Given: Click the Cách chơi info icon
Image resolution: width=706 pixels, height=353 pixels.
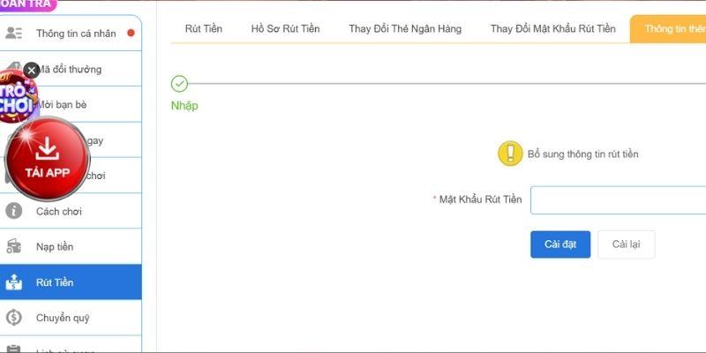Looking at the screenshot, I should (14, 212).
